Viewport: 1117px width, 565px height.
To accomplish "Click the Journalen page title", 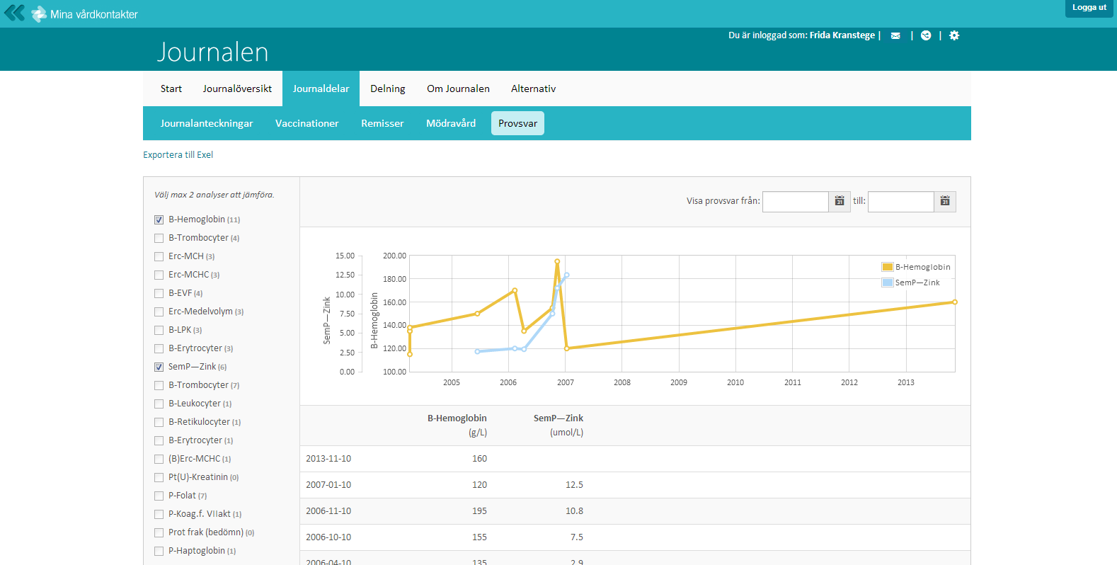I will click(212, 52).
